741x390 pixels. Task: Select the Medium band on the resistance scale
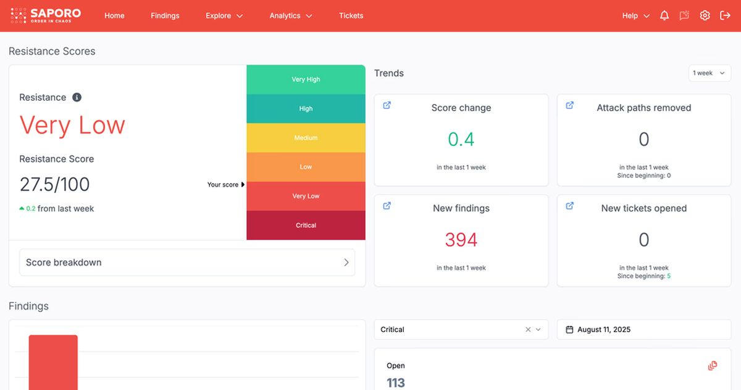[x=306, y=137]
